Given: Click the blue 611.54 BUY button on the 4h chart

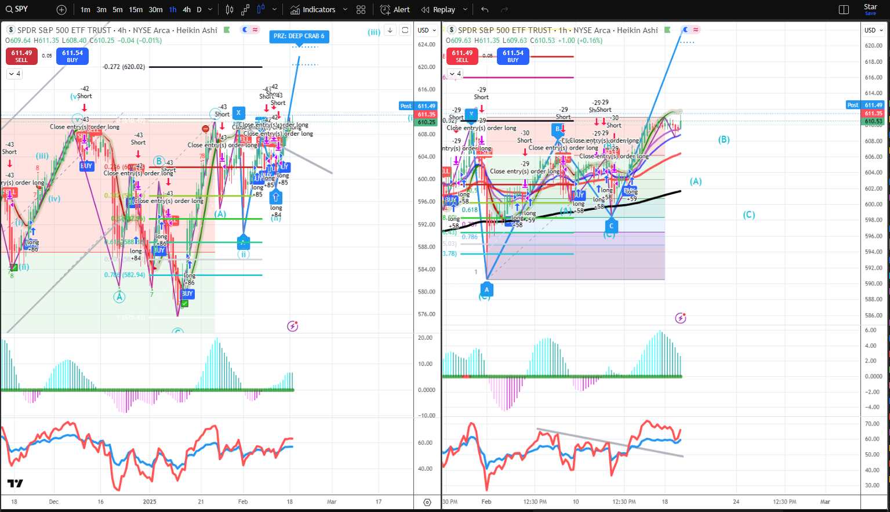Looking at the screenshot, I should [x=72, y=56].
